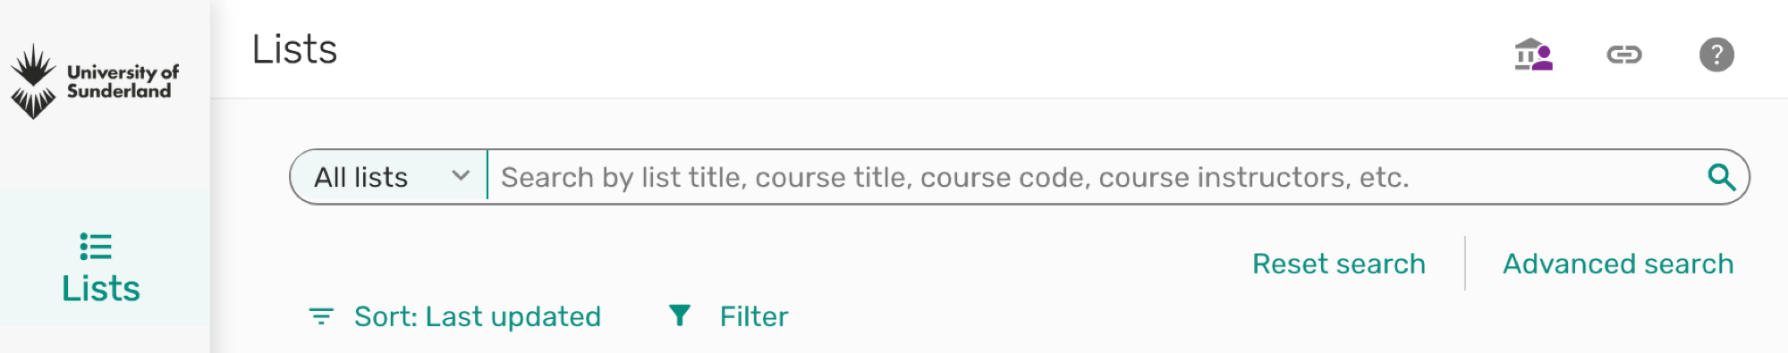This screenshot has width=1788, height=353.
Task: Click the starburst emblem in the logo
Action: click(x=33, y=81)
